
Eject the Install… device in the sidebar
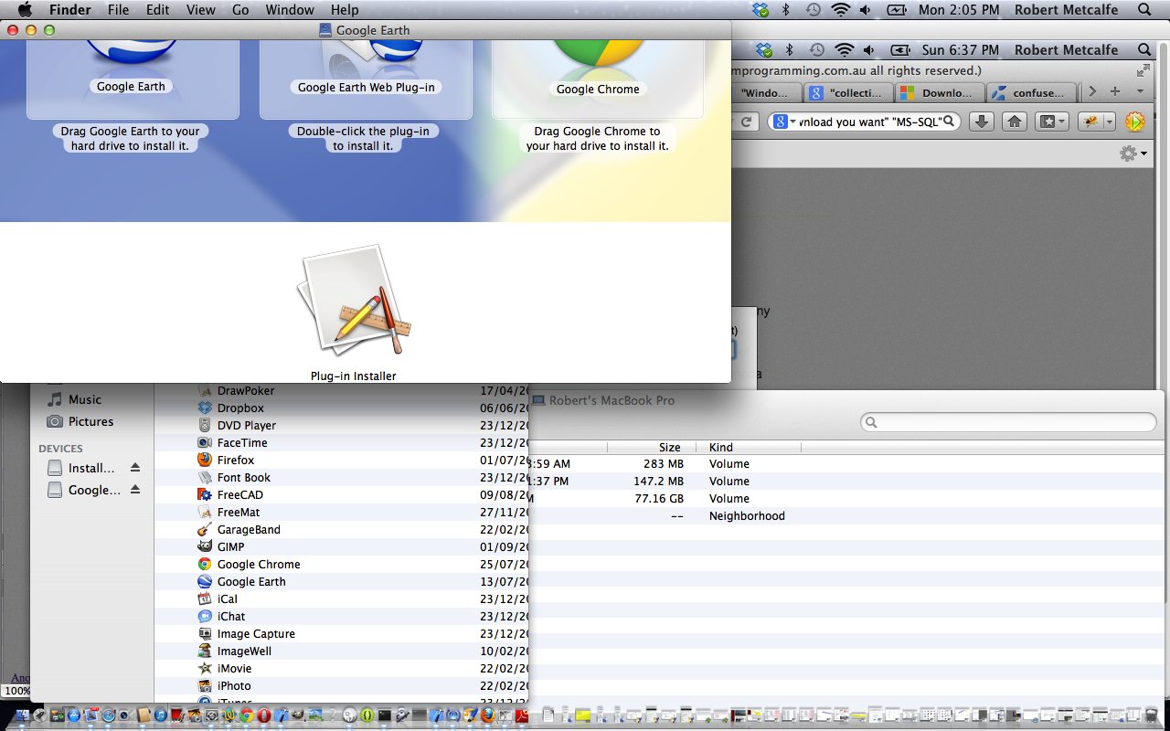click(x=135, y=468)
